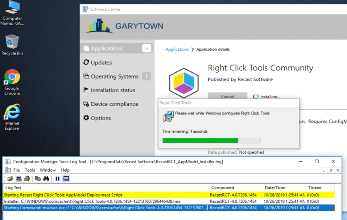Open the Tools menu
This screenshot has width=347, height=220.
pyautogui.click(x=30, y=170)
